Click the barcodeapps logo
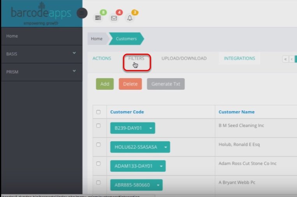 [41, 14]
